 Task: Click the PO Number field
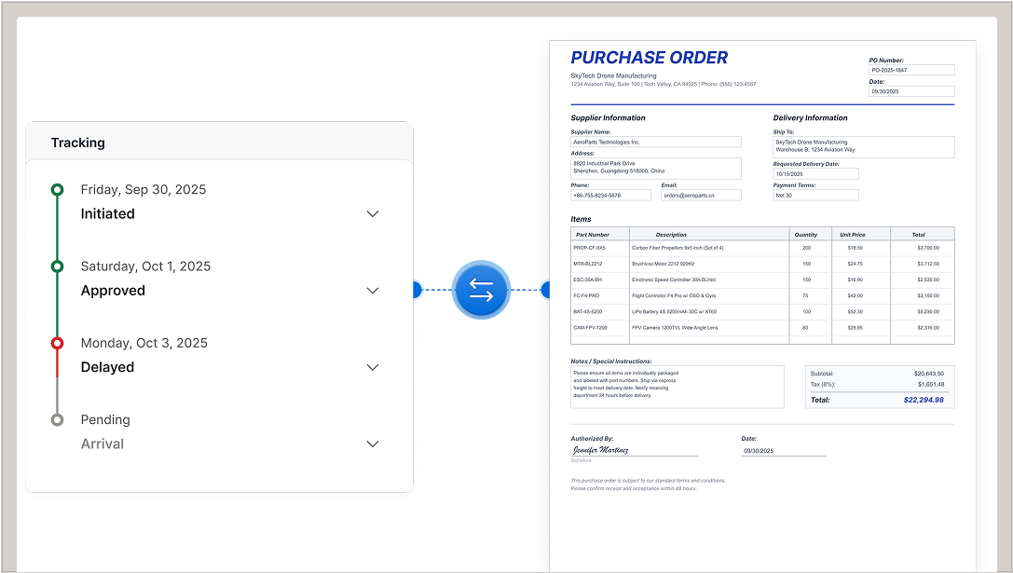[x=910, y=70]
